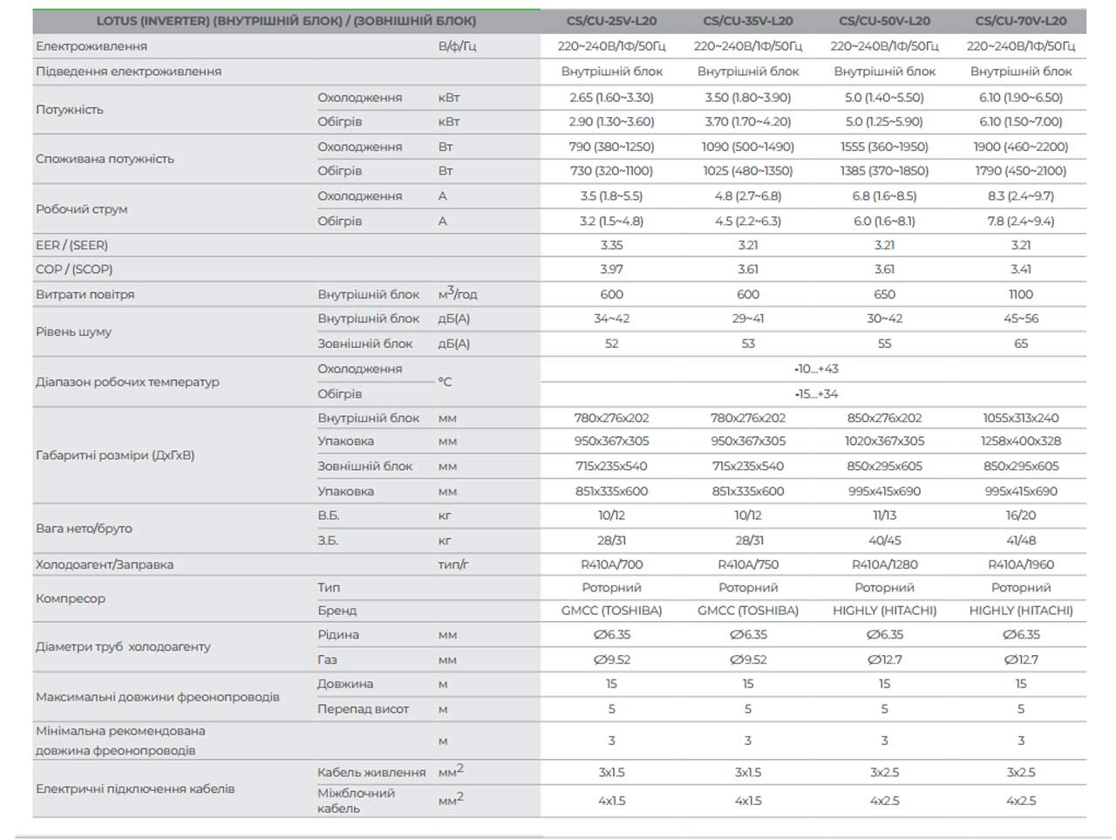Click the 'Електричні підключення кабелів' label

(135, 789)
